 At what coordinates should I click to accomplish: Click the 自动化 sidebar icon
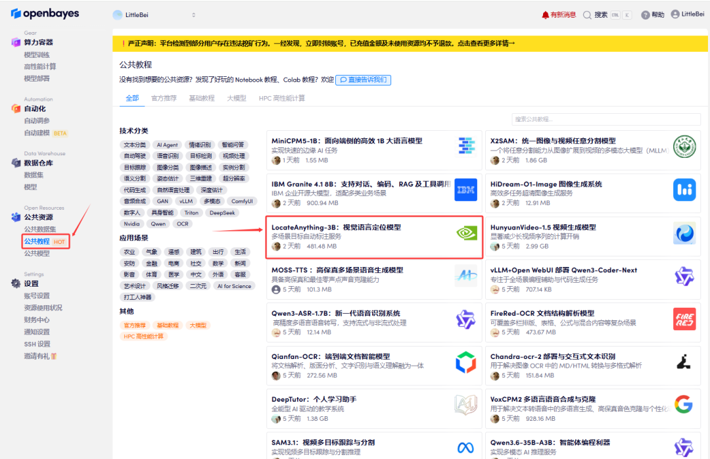click(x=16, y=109)
